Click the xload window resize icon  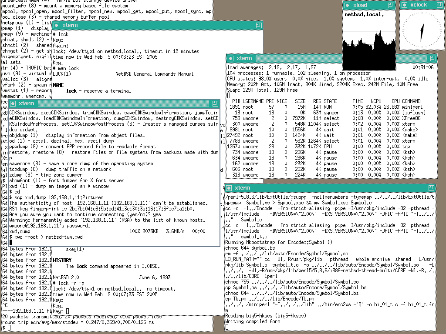tap(391, 5)
